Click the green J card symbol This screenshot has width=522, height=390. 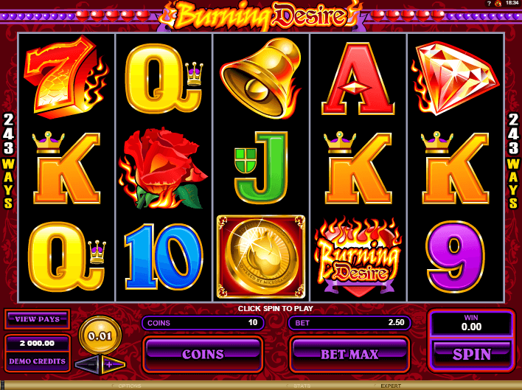261,167
